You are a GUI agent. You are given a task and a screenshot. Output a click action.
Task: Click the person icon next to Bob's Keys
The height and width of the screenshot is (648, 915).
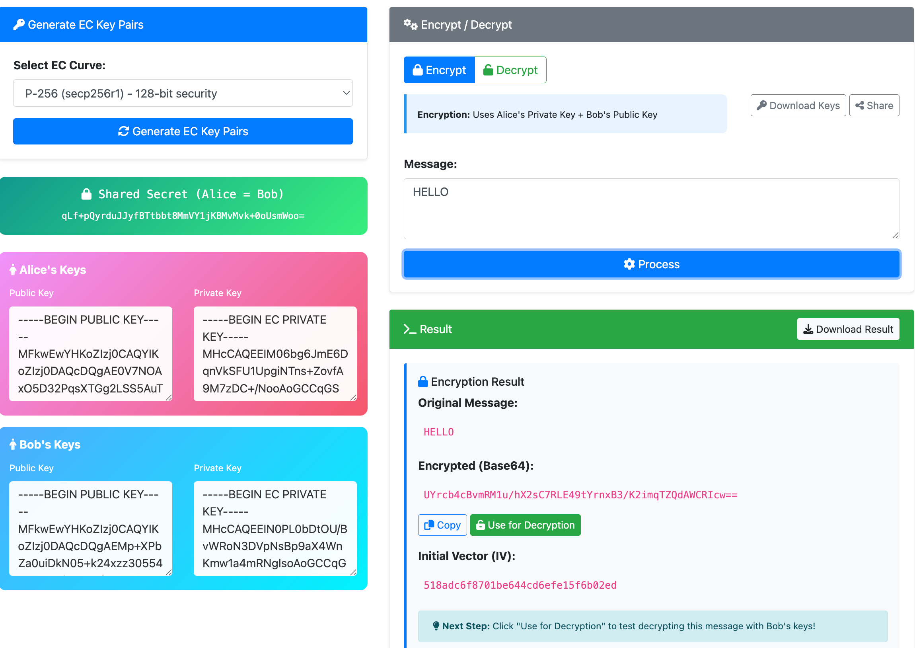pyautogui.click(x=13, y=445)
